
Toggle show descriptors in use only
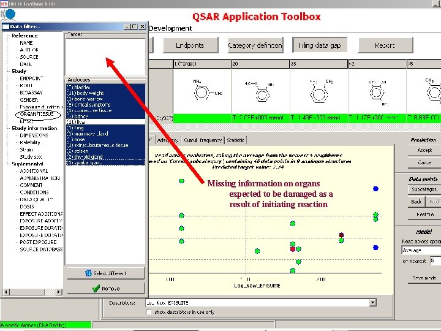point(149,312)
